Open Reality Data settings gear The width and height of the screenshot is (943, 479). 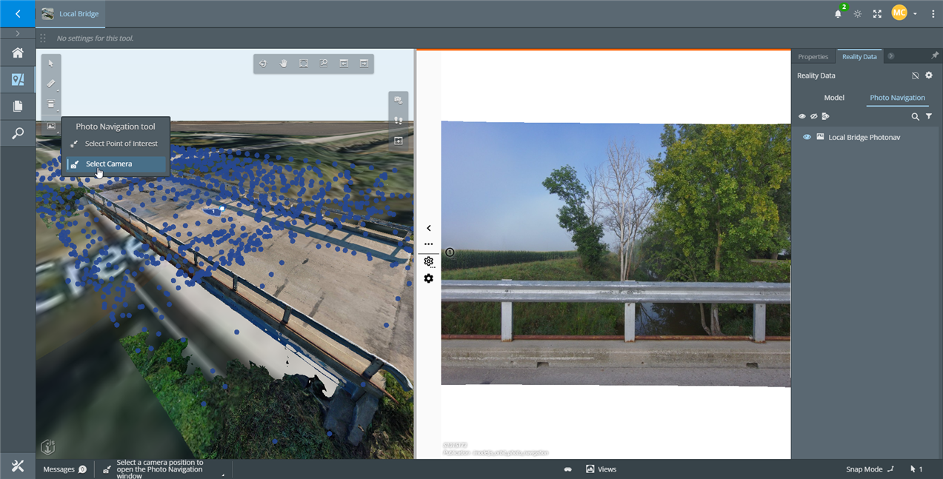(929, 76)
